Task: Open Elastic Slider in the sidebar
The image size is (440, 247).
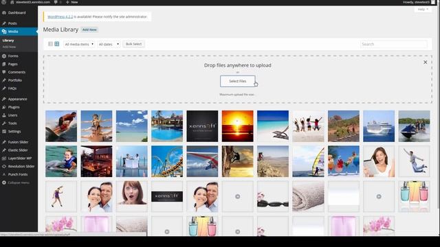Action: pos(19,150)
